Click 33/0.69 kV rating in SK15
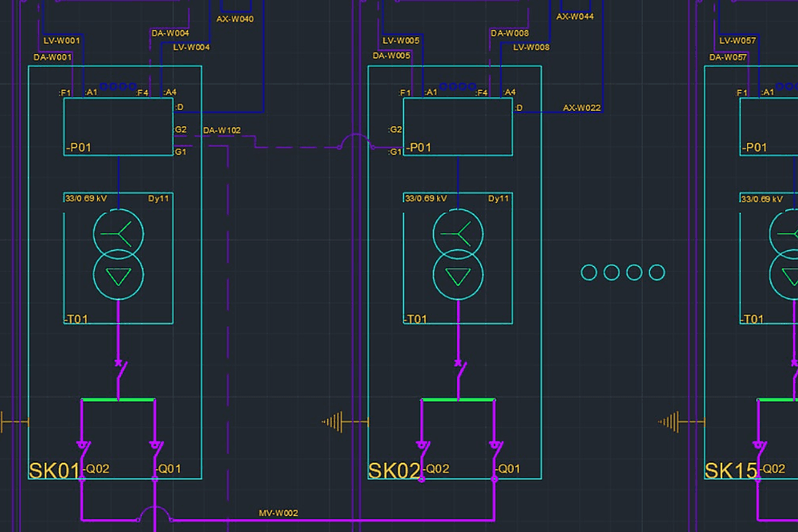798x532 pixels. click(x=762, y=199)
